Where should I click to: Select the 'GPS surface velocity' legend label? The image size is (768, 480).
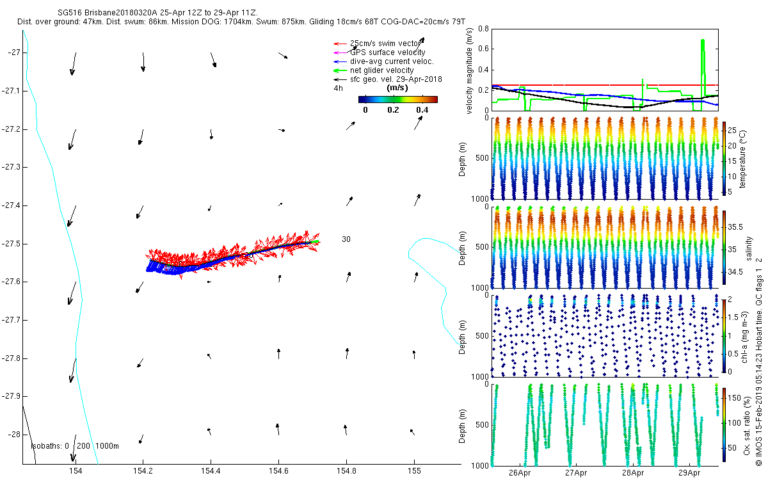coord(387,52)
